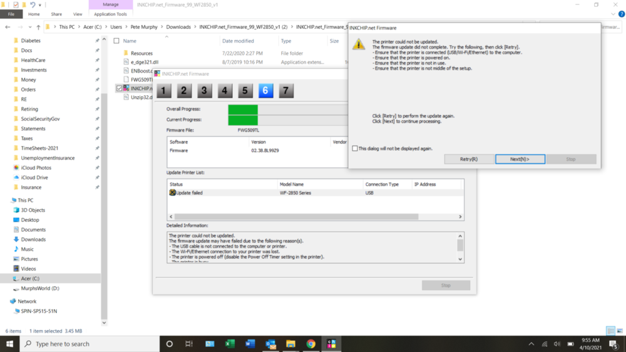Open Quick Access Toolbar customize dropdown
626x352 pixels.
point(39,5)
